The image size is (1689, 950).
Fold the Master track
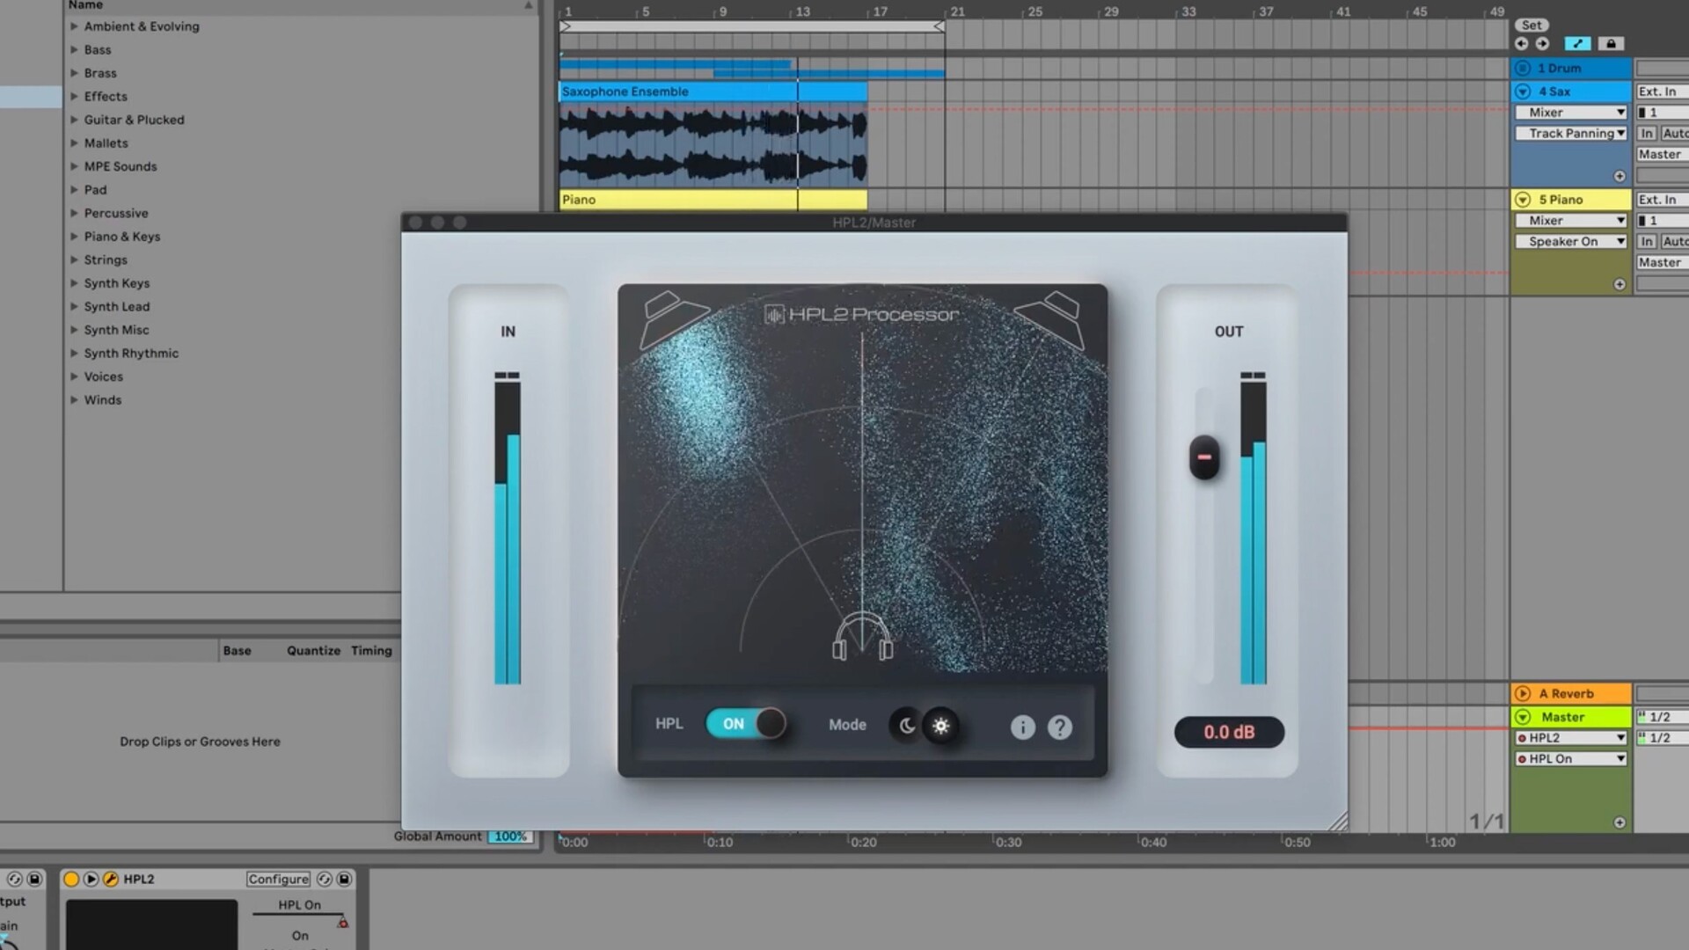1523,717
